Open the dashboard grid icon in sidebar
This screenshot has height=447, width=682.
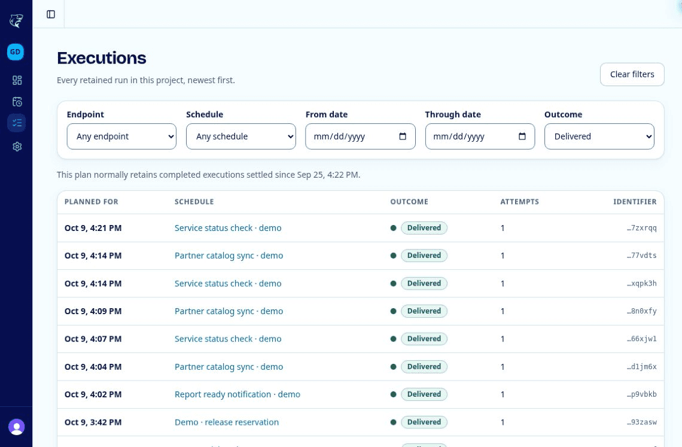(17, 80)
